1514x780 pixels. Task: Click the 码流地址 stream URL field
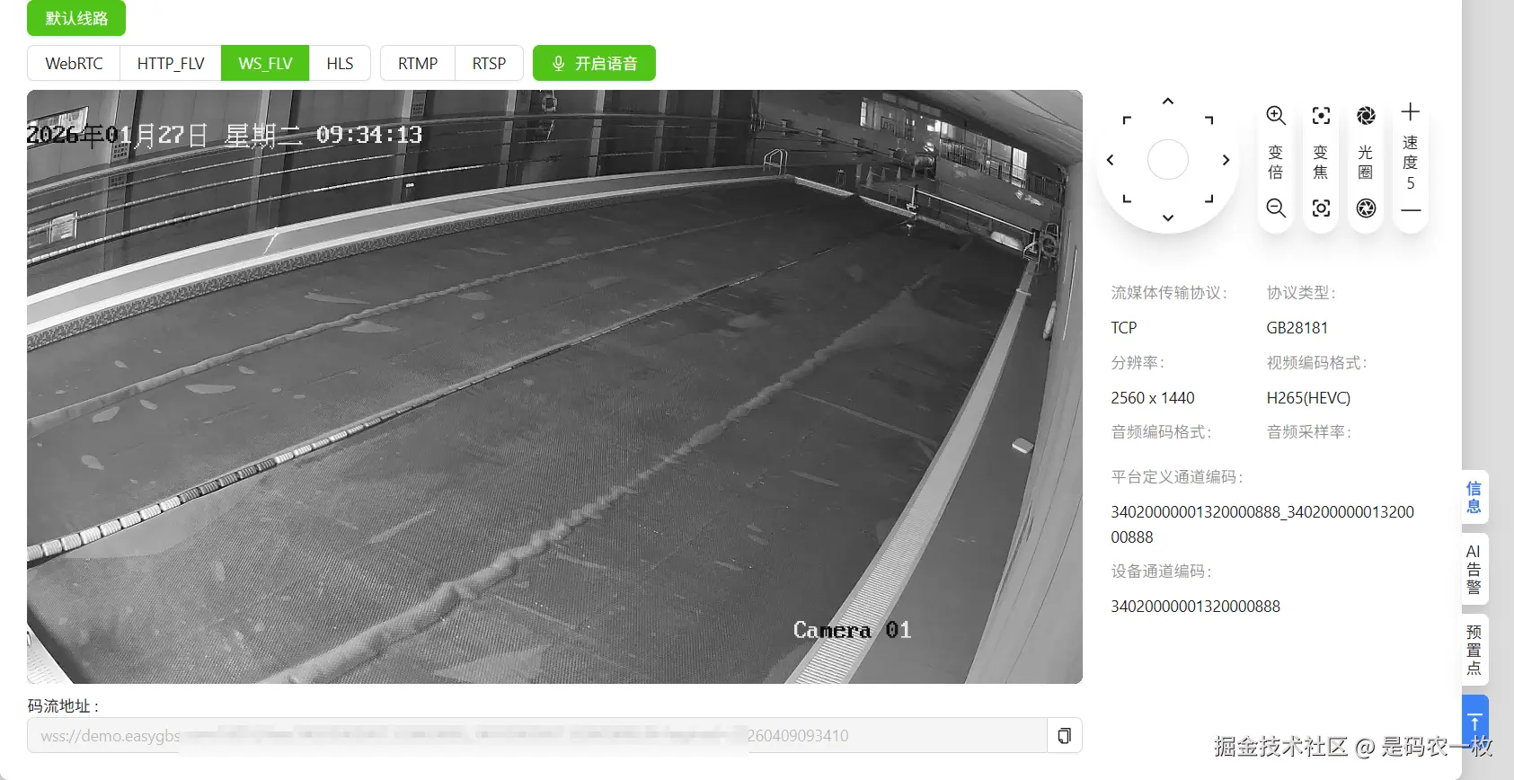537,735
